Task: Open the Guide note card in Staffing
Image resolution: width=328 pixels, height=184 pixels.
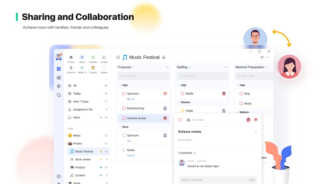Action: coord(203,111)
